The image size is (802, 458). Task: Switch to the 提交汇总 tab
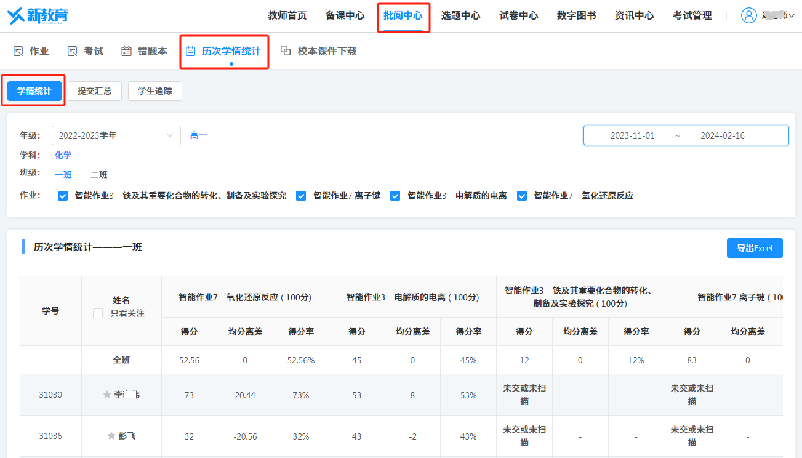point(95,91)
